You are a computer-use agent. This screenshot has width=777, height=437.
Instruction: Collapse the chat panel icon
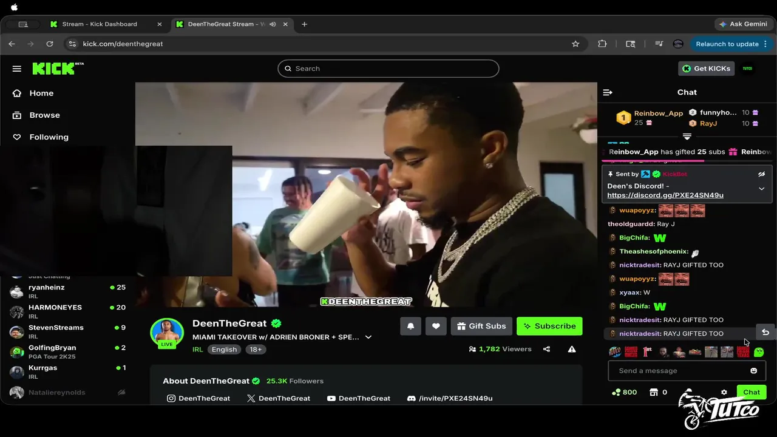[x=608, y=92]
